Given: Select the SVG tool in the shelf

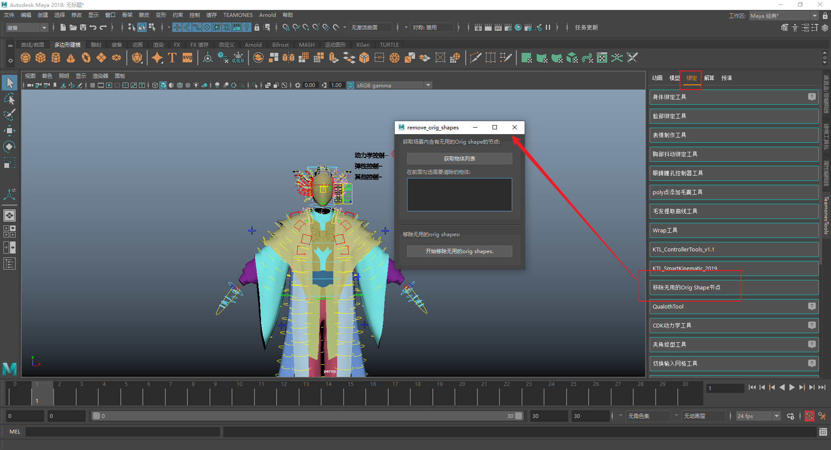Looking at the screenshot, I should pyautogui.click(x=187, y=58).
